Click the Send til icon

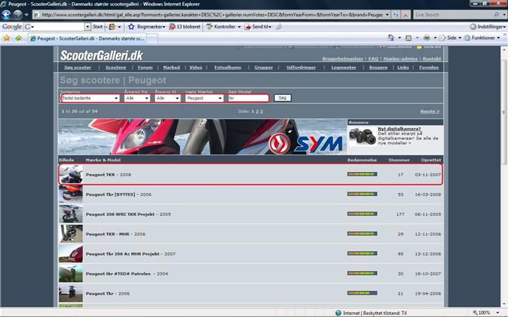(x=248, y=26)
